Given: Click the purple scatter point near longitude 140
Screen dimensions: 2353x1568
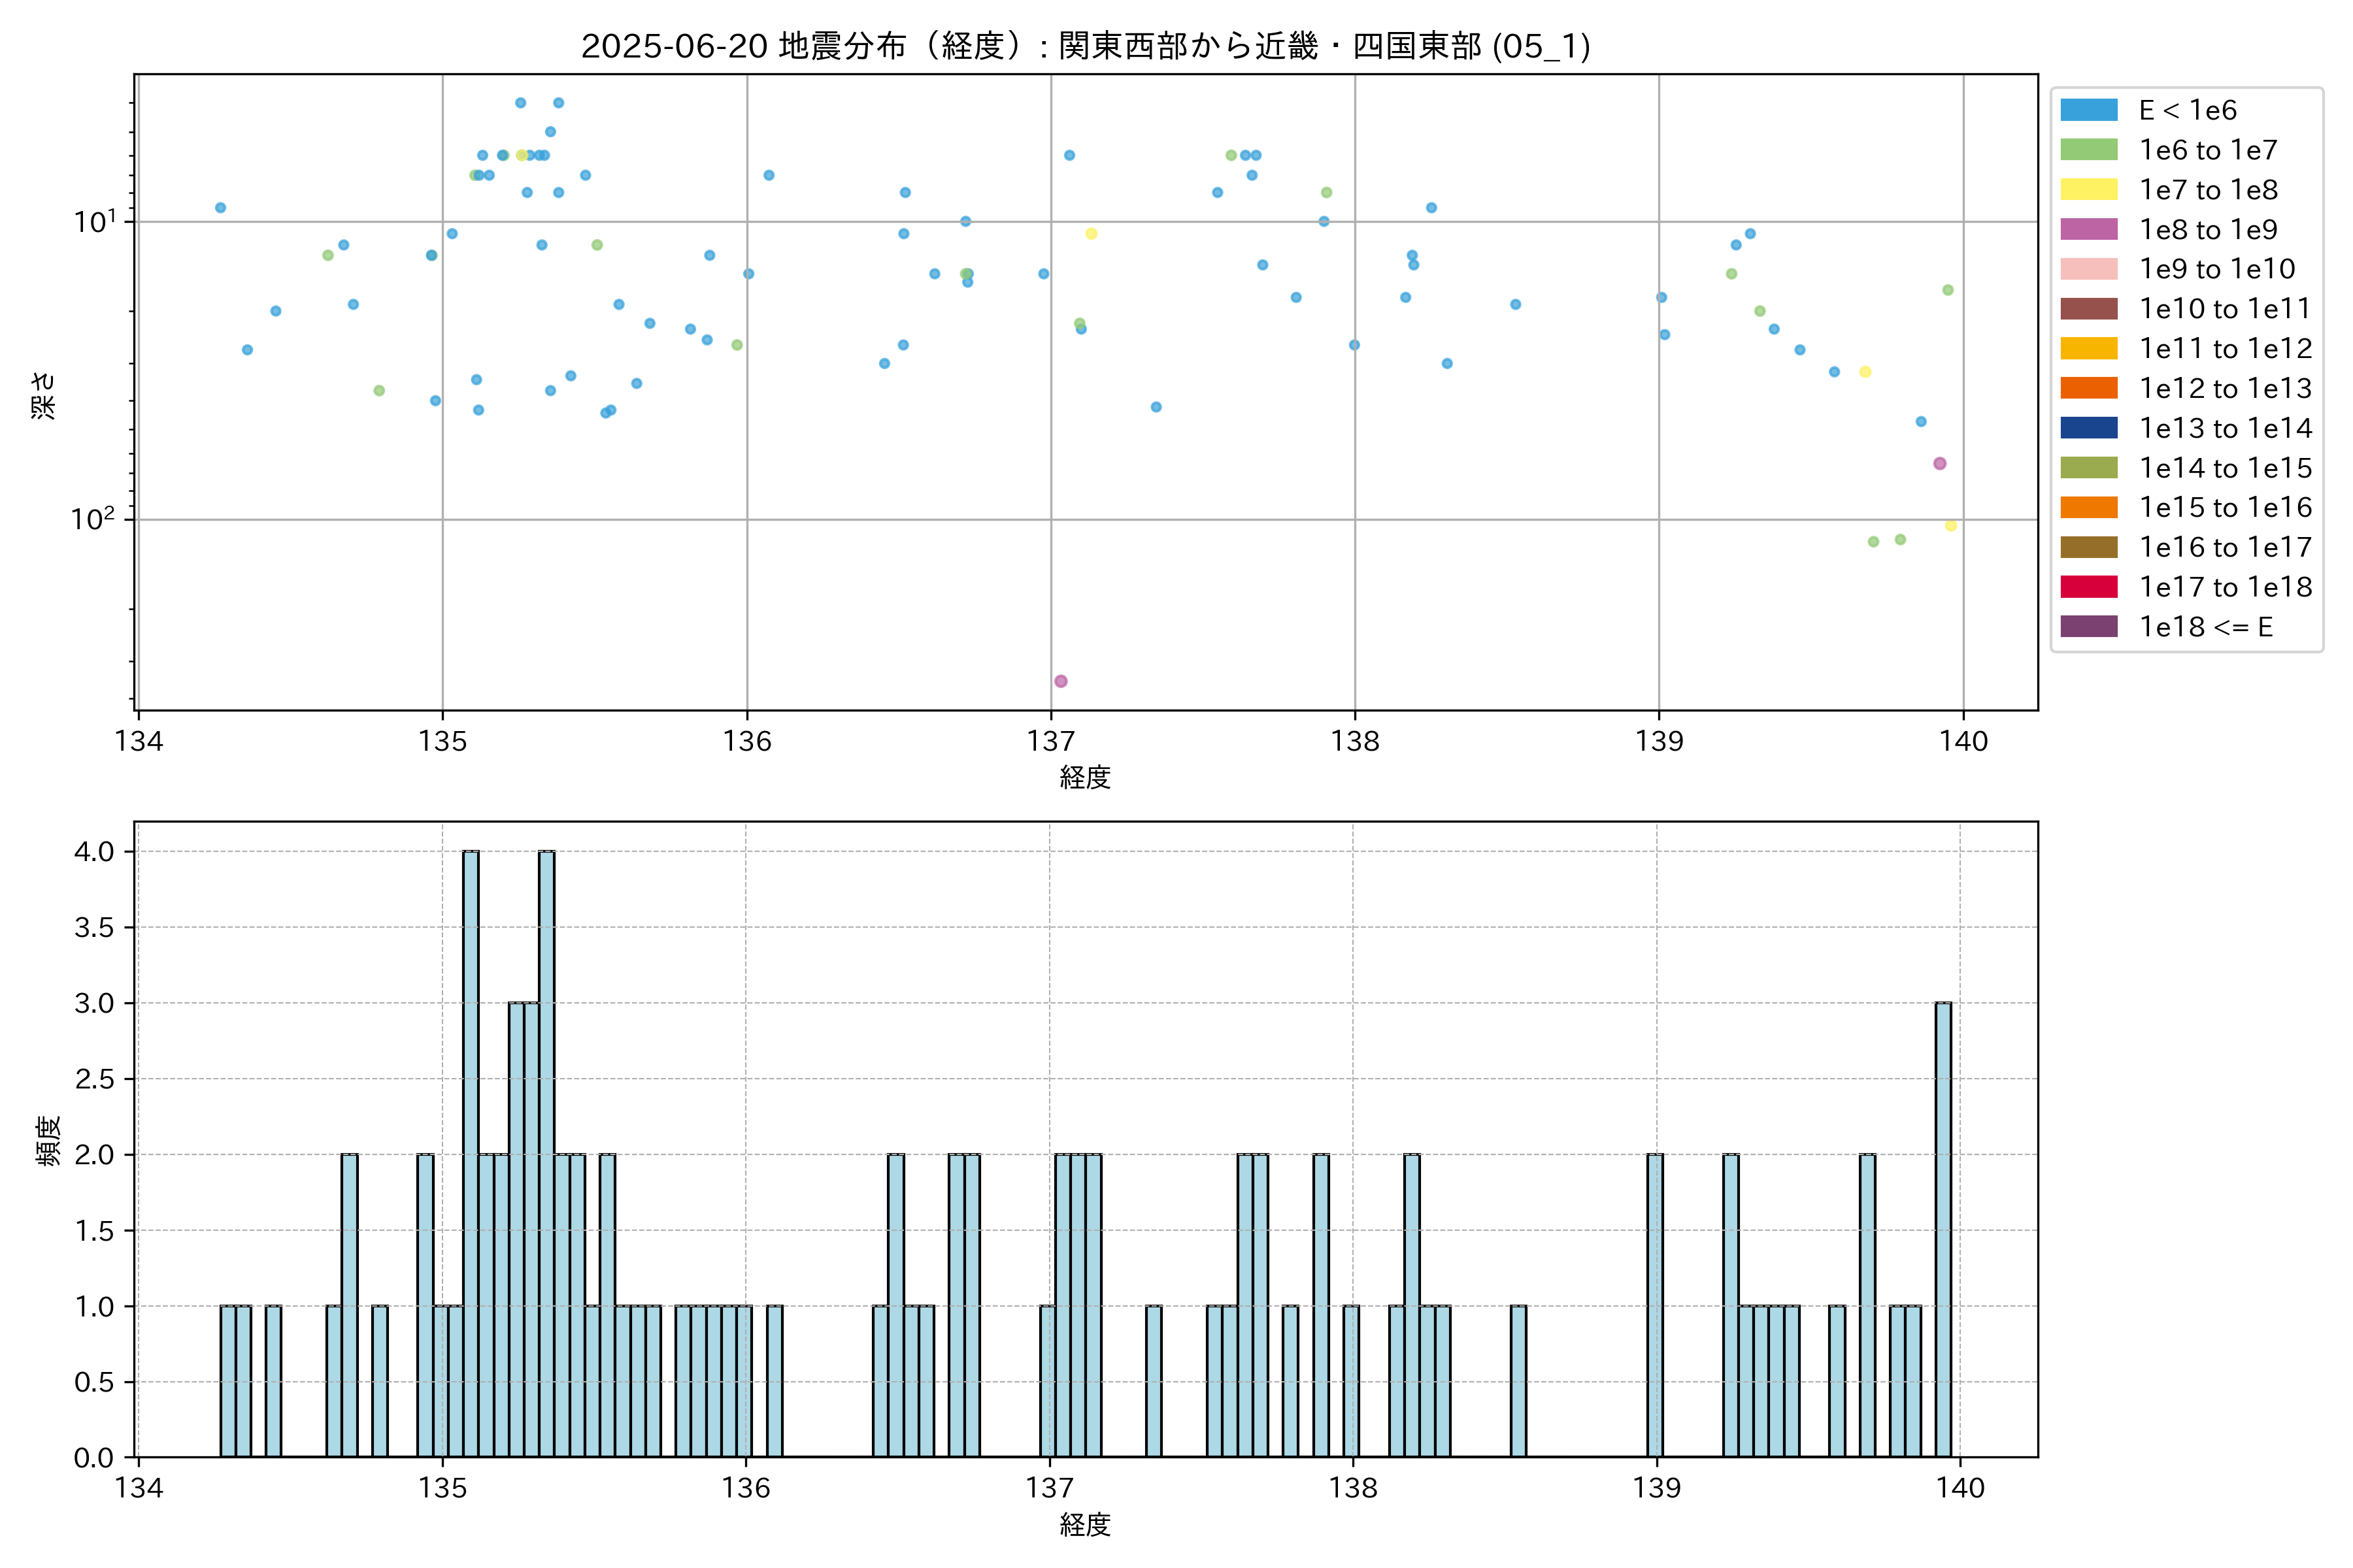Looking at the screenshot, I should click(1940, 463).
